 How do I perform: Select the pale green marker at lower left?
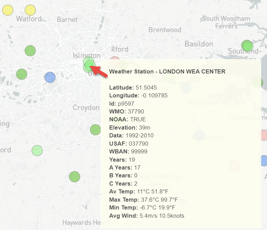point(37,150)
